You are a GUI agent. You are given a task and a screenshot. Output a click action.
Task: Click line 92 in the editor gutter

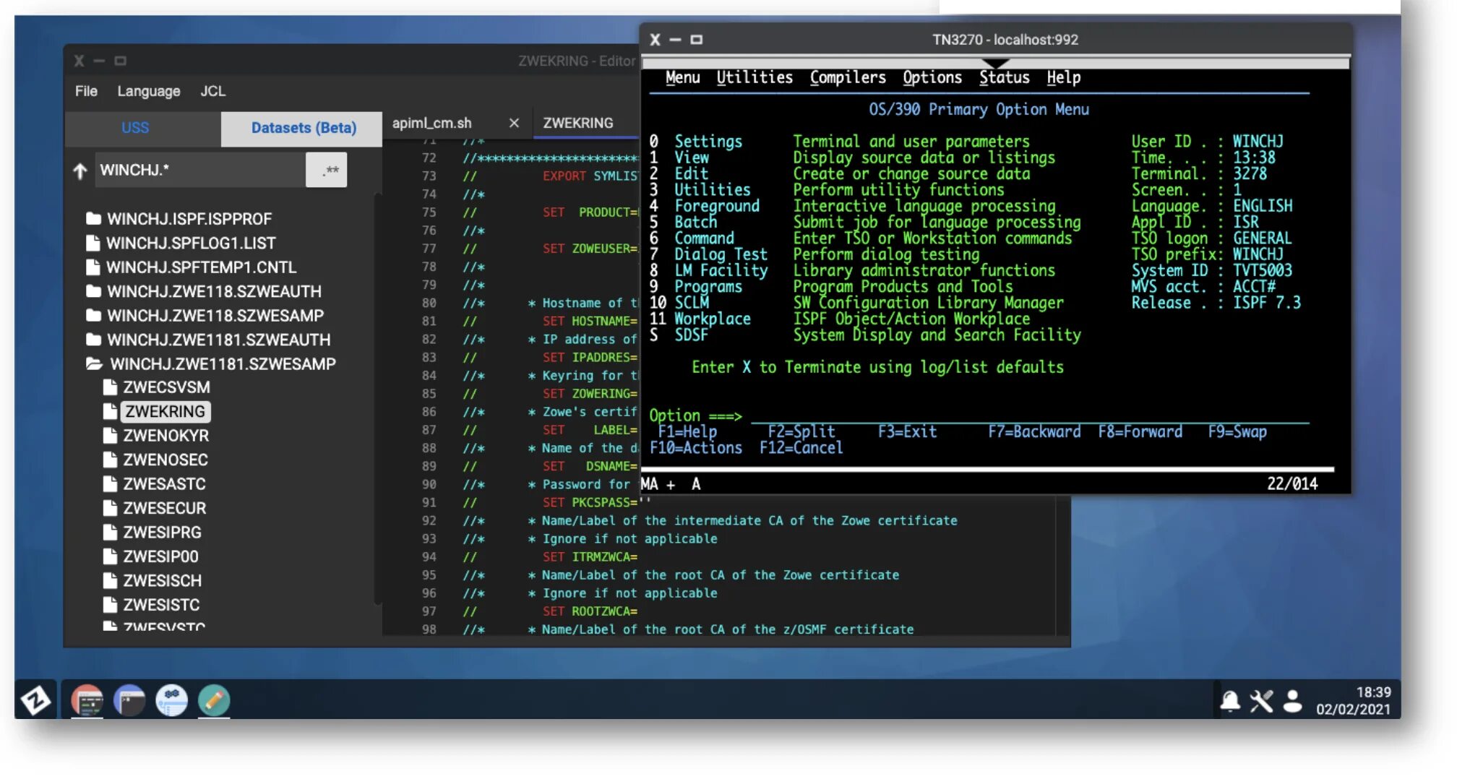(x=429, y=520)
